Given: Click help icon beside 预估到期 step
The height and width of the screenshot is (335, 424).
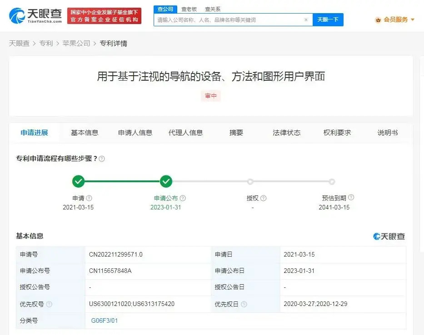Looking at the screenshot, I should coord(351,198).
